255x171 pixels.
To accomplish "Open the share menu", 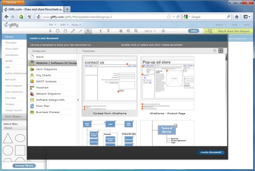I will tap(76, 25).
